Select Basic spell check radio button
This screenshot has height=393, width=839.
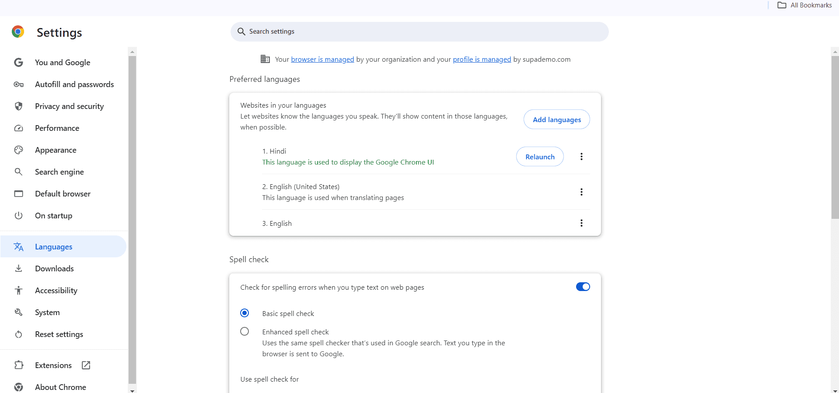(x=245, y=313)
